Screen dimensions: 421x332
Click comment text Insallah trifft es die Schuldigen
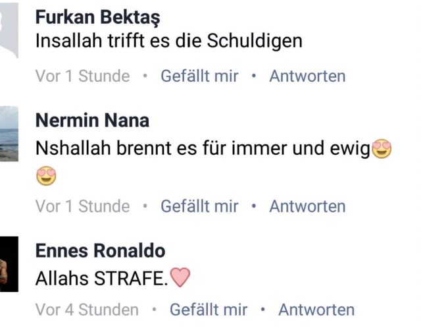tap(169, 41)
